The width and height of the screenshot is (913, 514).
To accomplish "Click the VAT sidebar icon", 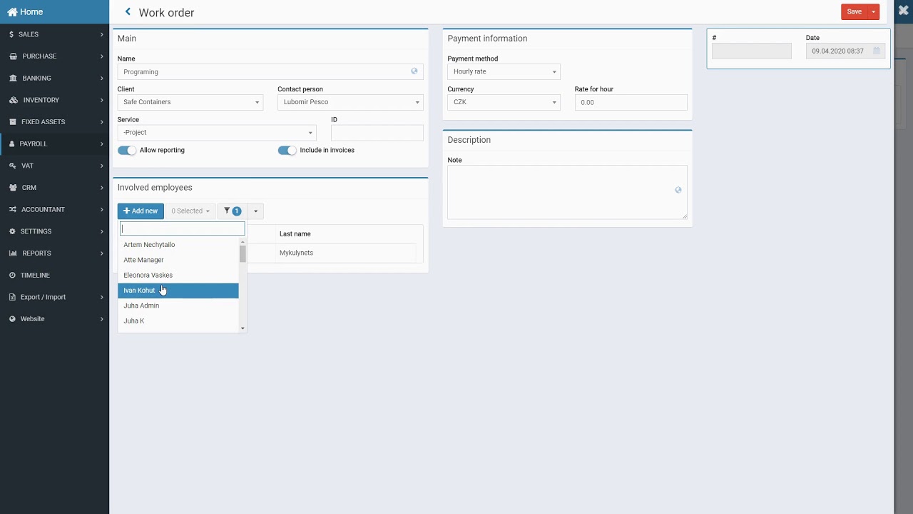I will click(13, 166).
